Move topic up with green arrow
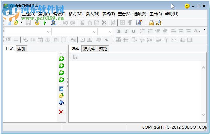 [x=61, y=59]
